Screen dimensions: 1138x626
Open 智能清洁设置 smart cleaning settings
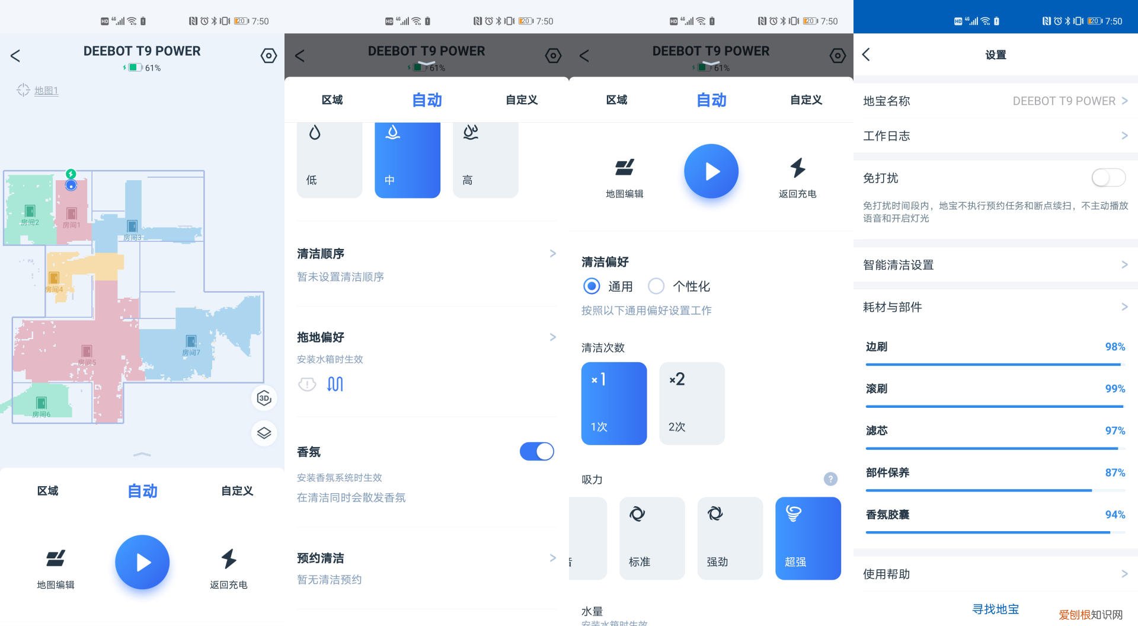(995, 265)
